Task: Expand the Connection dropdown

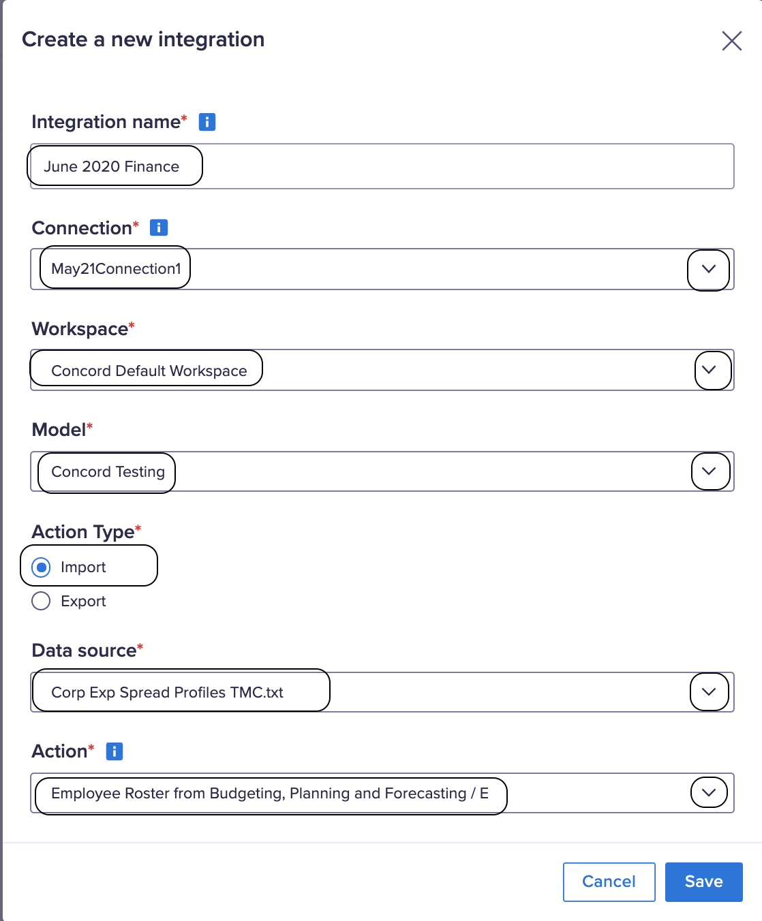Action: point(707,270)
